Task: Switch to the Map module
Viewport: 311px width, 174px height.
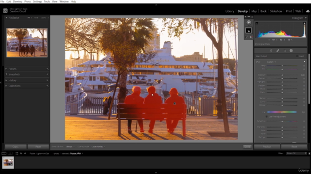Action: 254,11
